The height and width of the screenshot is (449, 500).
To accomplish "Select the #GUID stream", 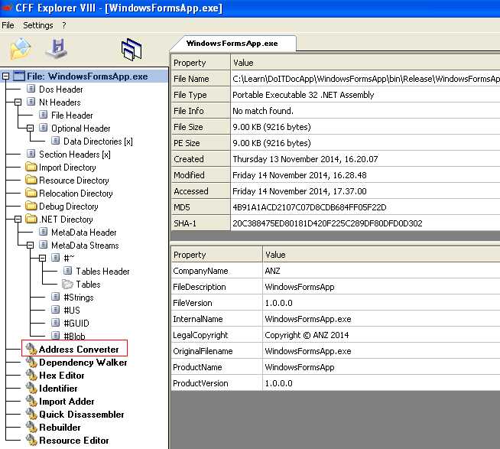I will pos(76,324).
